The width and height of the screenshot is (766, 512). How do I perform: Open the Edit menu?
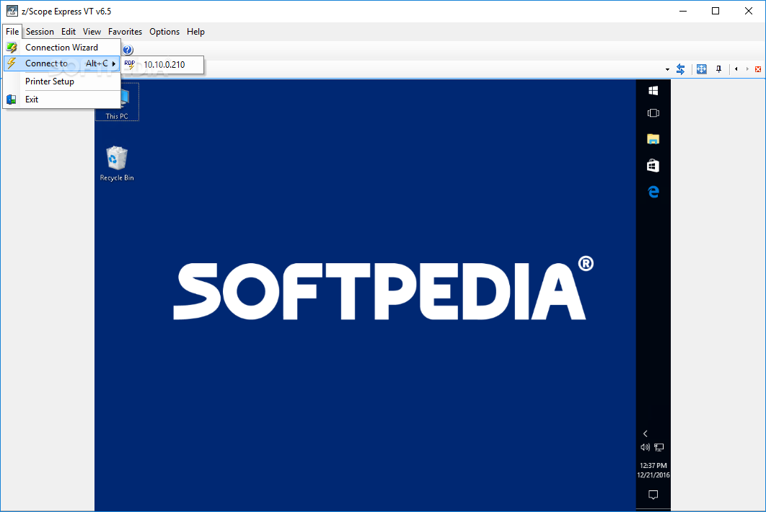coord(69,32)
